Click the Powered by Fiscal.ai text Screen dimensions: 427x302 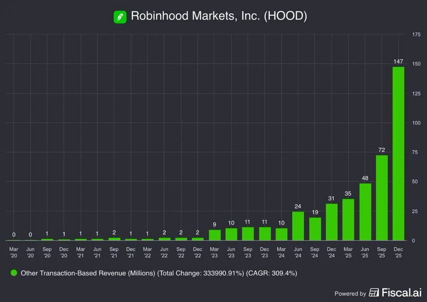[x=378, y=293]
